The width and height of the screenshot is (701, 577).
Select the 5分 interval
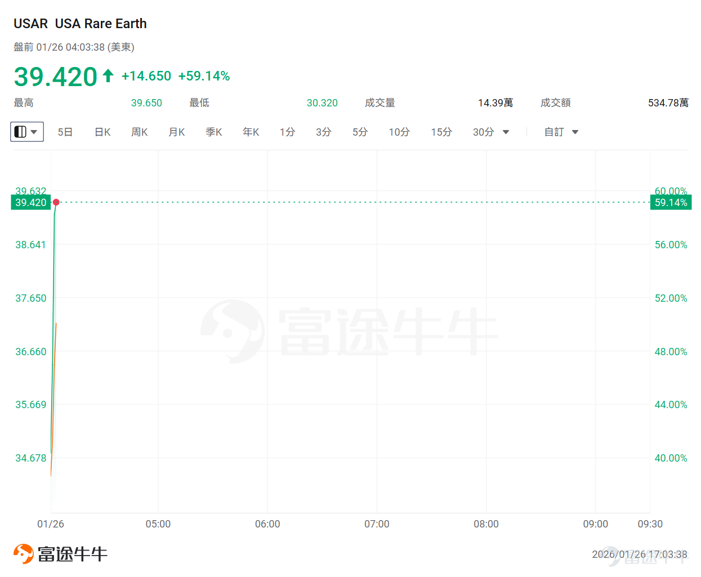[x=360, y=132]
